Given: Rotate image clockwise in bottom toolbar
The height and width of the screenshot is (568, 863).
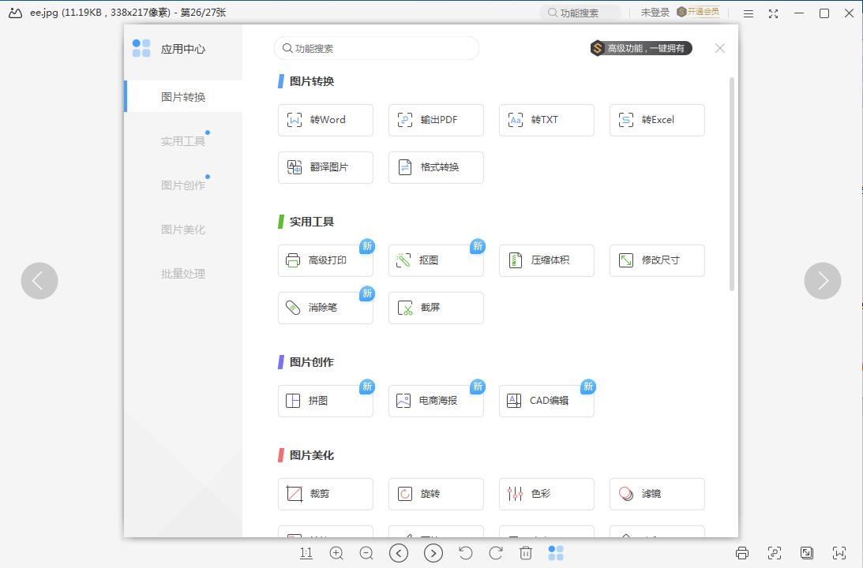Looking at the screenshot, I should click(x=496, y=553).
